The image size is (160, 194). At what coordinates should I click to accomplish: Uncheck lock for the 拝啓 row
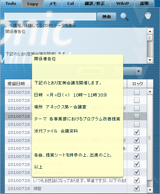click(137, 188)
